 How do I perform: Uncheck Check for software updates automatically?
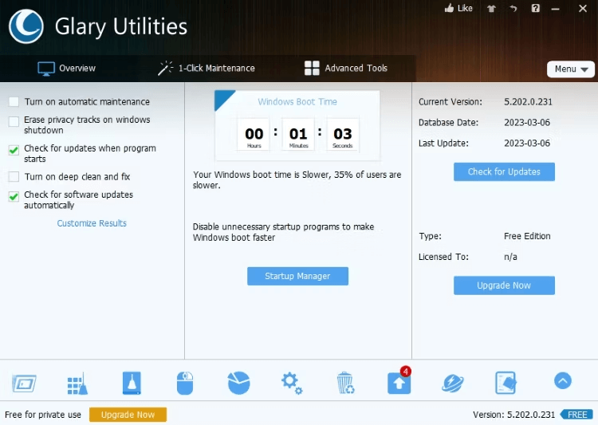coord(14,197)
